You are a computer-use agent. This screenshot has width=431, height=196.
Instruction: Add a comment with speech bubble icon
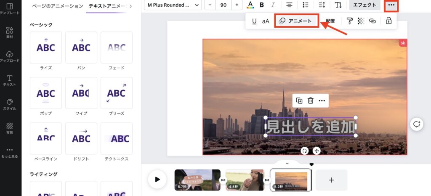pos(417,124)
